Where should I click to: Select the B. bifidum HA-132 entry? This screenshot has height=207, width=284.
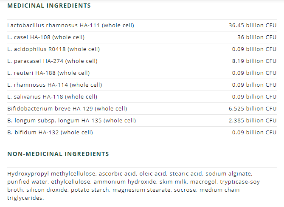50,133
